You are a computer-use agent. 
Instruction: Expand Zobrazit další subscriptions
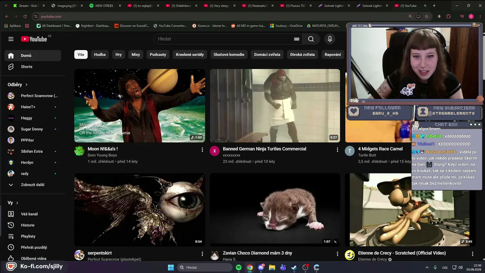(x=33, y=185)
